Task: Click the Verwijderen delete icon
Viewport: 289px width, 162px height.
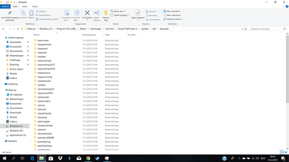Action: click(87, 13)
